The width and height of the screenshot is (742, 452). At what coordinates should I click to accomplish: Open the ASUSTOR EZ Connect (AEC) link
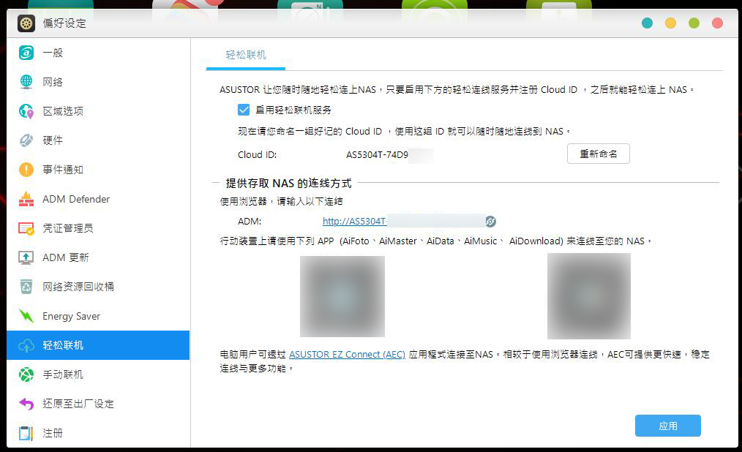point(347,354)
